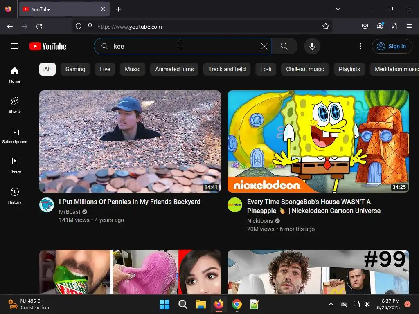Open the MrBeast pennies video thumbnail
The width and height of the screenshot is (419, 314).
(130, 141)
